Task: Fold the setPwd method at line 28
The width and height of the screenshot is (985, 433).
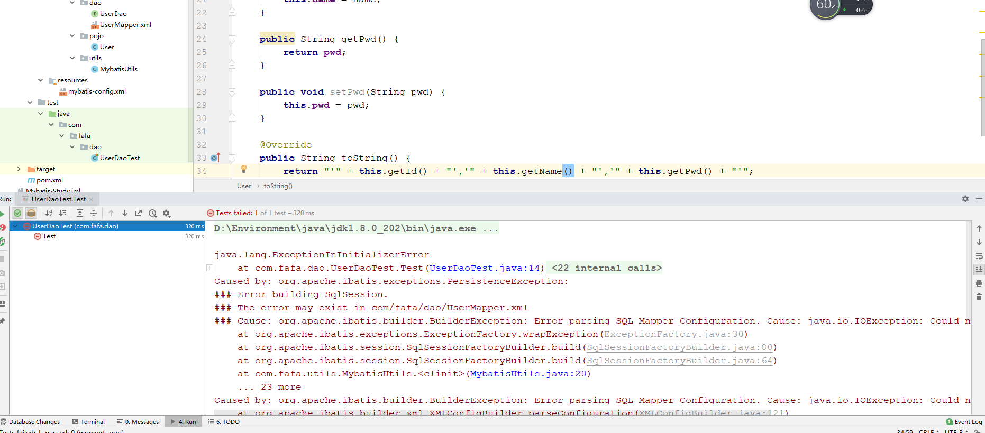Action: click(232, 91)
